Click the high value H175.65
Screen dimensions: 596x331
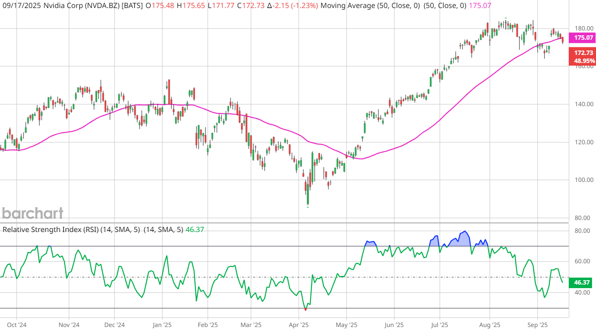coord(191,6)
